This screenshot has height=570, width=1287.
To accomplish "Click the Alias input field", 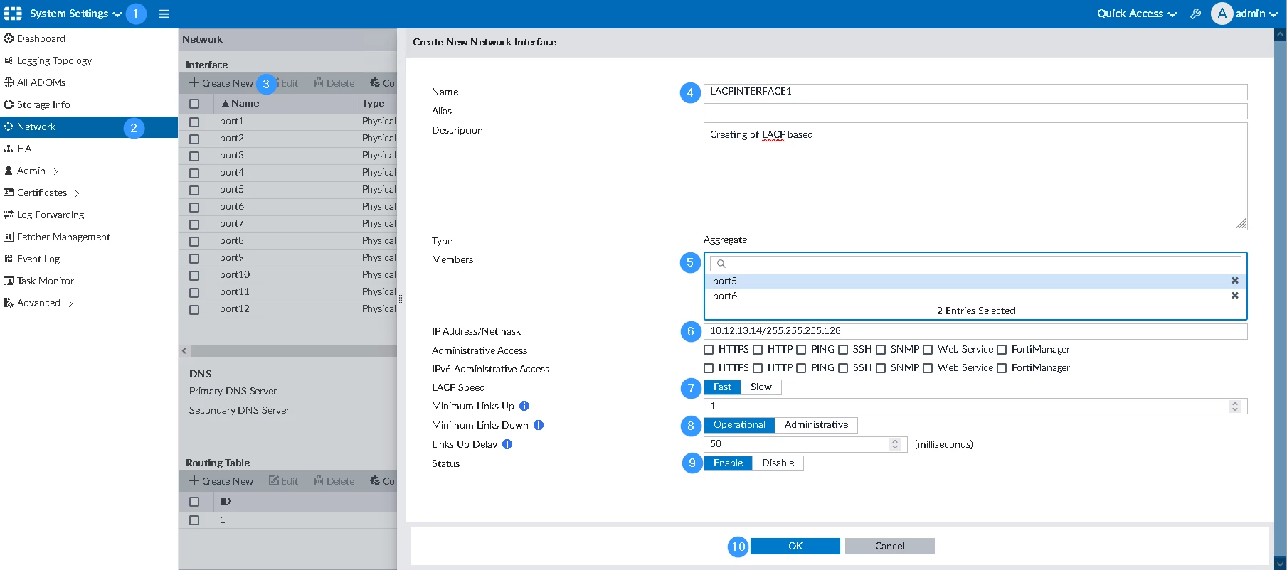I will tap(975, 111).
